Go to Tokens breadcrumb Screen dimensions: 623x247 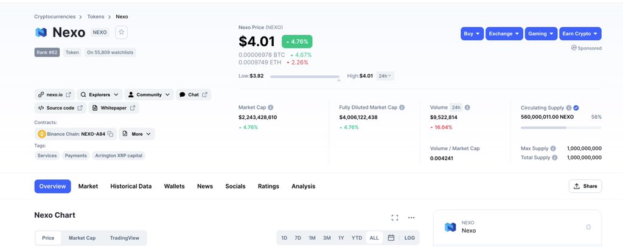[96, 16]
